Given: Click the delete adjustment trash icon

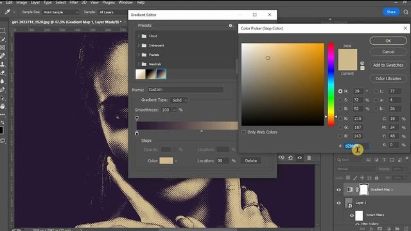Looking at the screenshot, I should click(x=309, y=158).
